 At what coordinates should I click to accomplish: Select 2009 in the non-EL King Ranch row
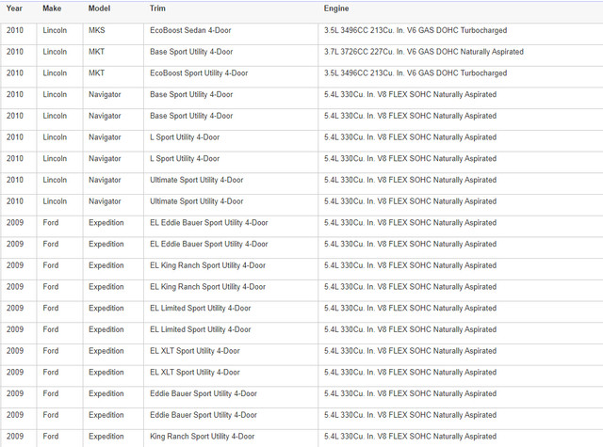pos(15,437)
